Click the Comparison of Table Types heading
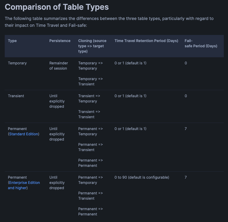The width and height of the screenshot is (228, 222). point(57,7)
